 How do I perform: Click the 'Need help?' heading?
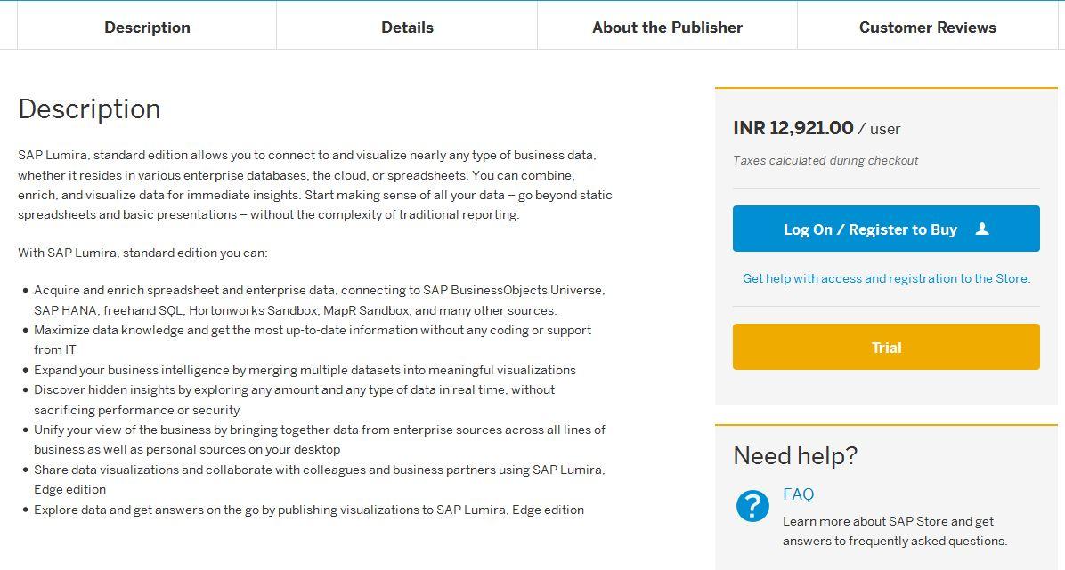(794, 455)
